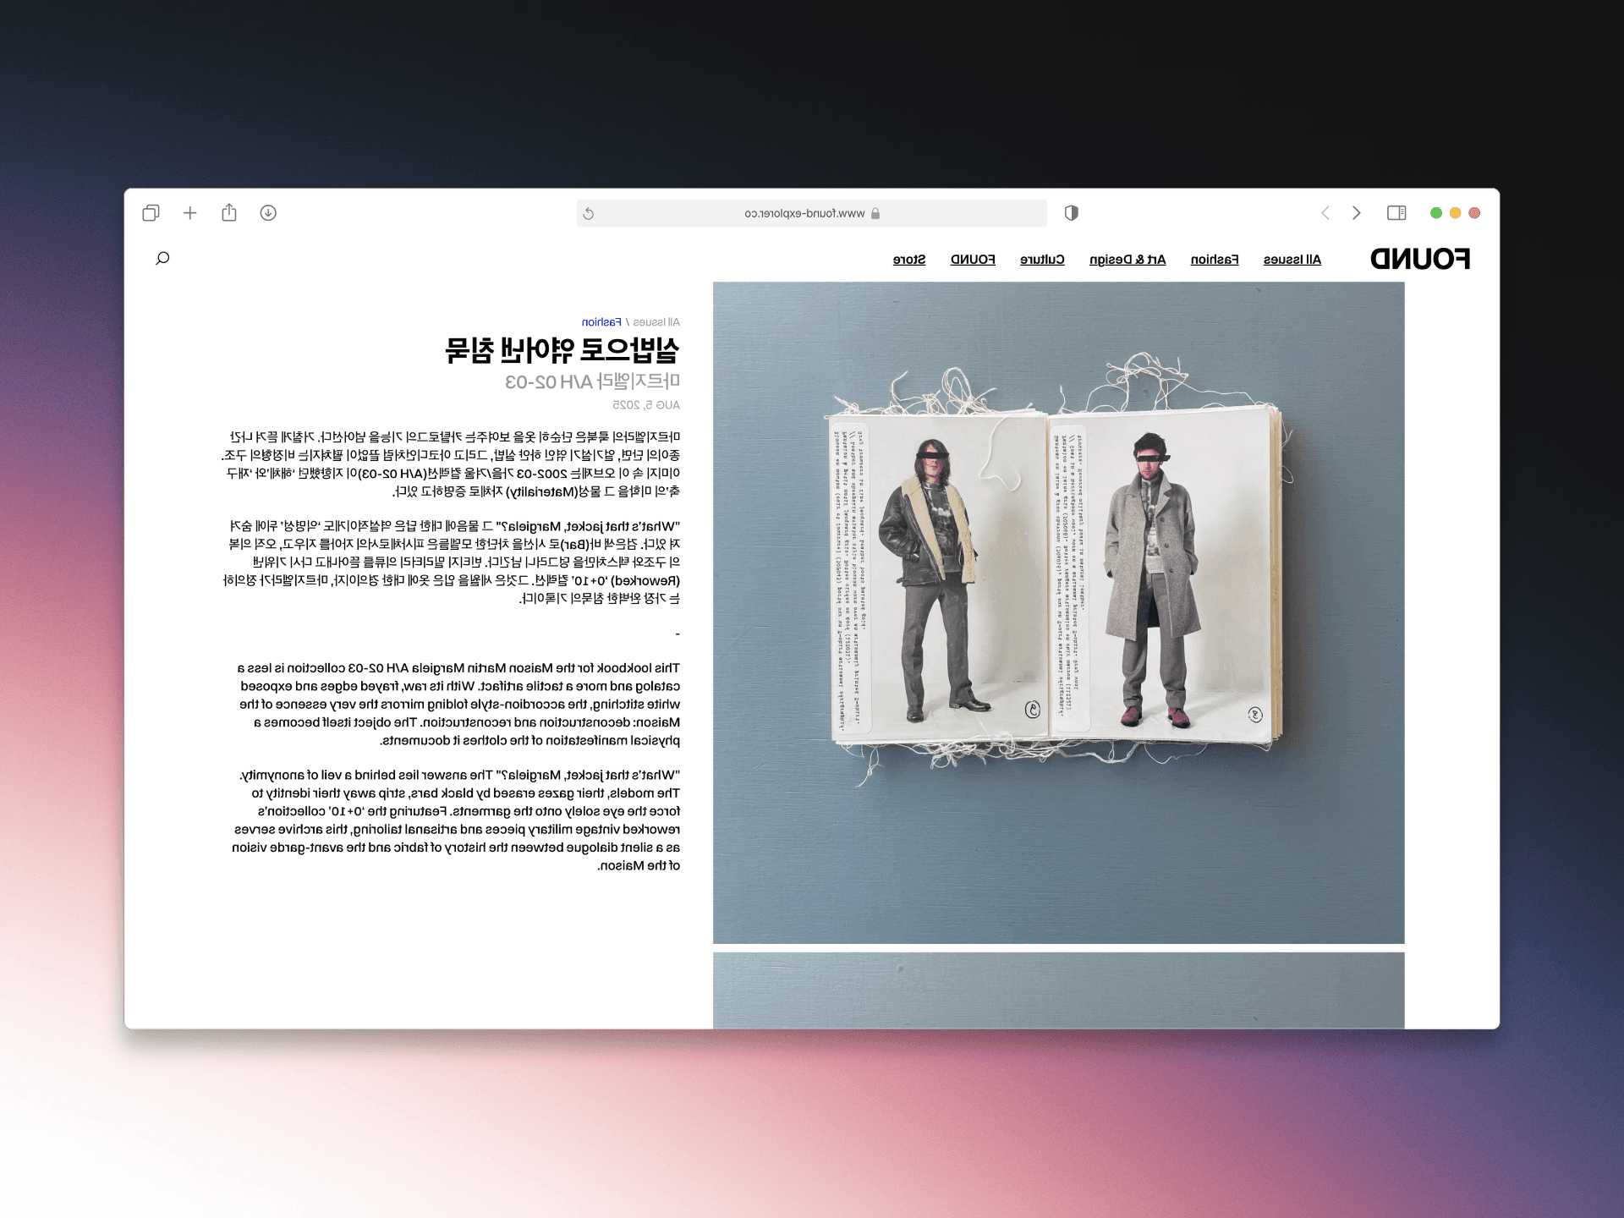The width and height of the screenshot is (1624, 1218).
Task: Click the Share icon in toolbar
Action: pyautogui.click(x=229, y=213)
